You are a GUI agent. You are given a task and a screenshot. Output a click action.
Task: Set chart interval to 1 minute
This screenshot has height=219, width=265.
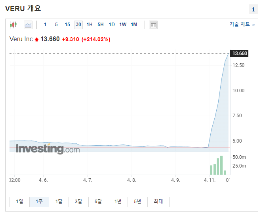click(45, 25)
